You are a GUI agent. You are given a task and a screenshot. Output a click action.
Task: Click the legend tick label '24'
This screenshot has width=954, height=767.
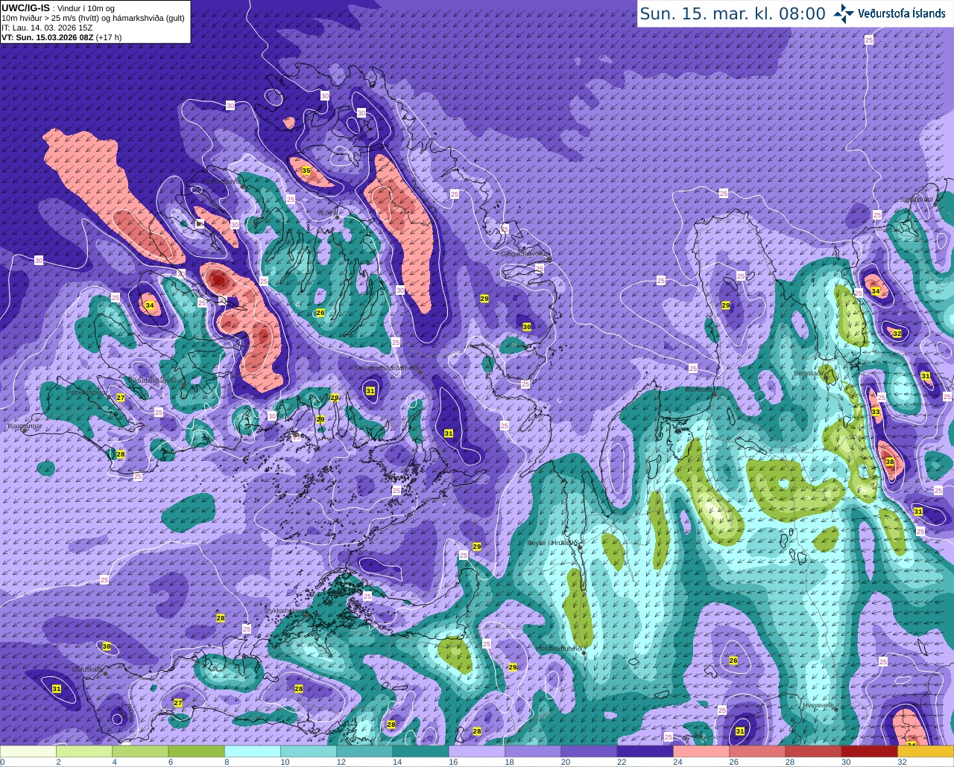[x=677, y=762]
